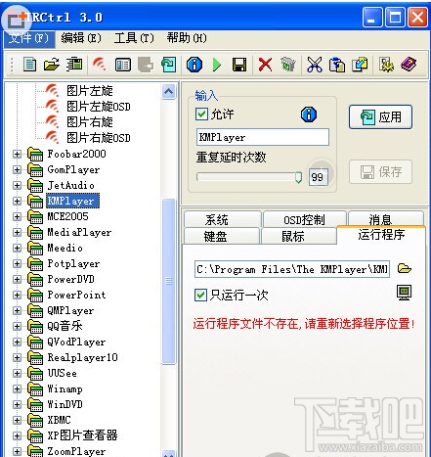The height and width of the screenshot is (457, 431).
Task: Click the red signal learn toolbar icon
Action: [99, 65]
